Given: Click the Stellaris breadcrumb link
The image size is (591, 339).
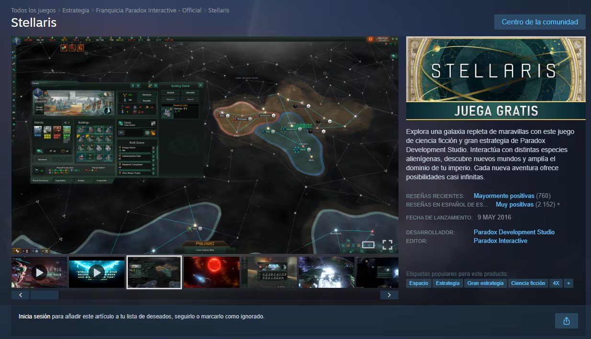Looking at the screenshot, I should click(x=219, y=10).
